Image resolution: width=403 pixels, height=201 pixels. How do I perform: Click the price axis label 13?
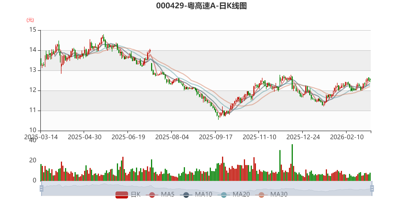pyautogui.click(x=33, y=70)
